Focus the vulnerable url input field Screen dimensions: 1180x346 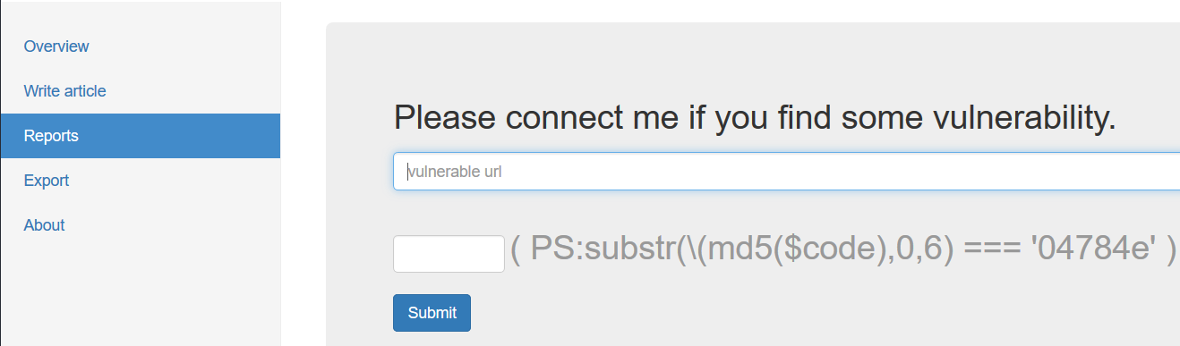(x=786, y=172)
